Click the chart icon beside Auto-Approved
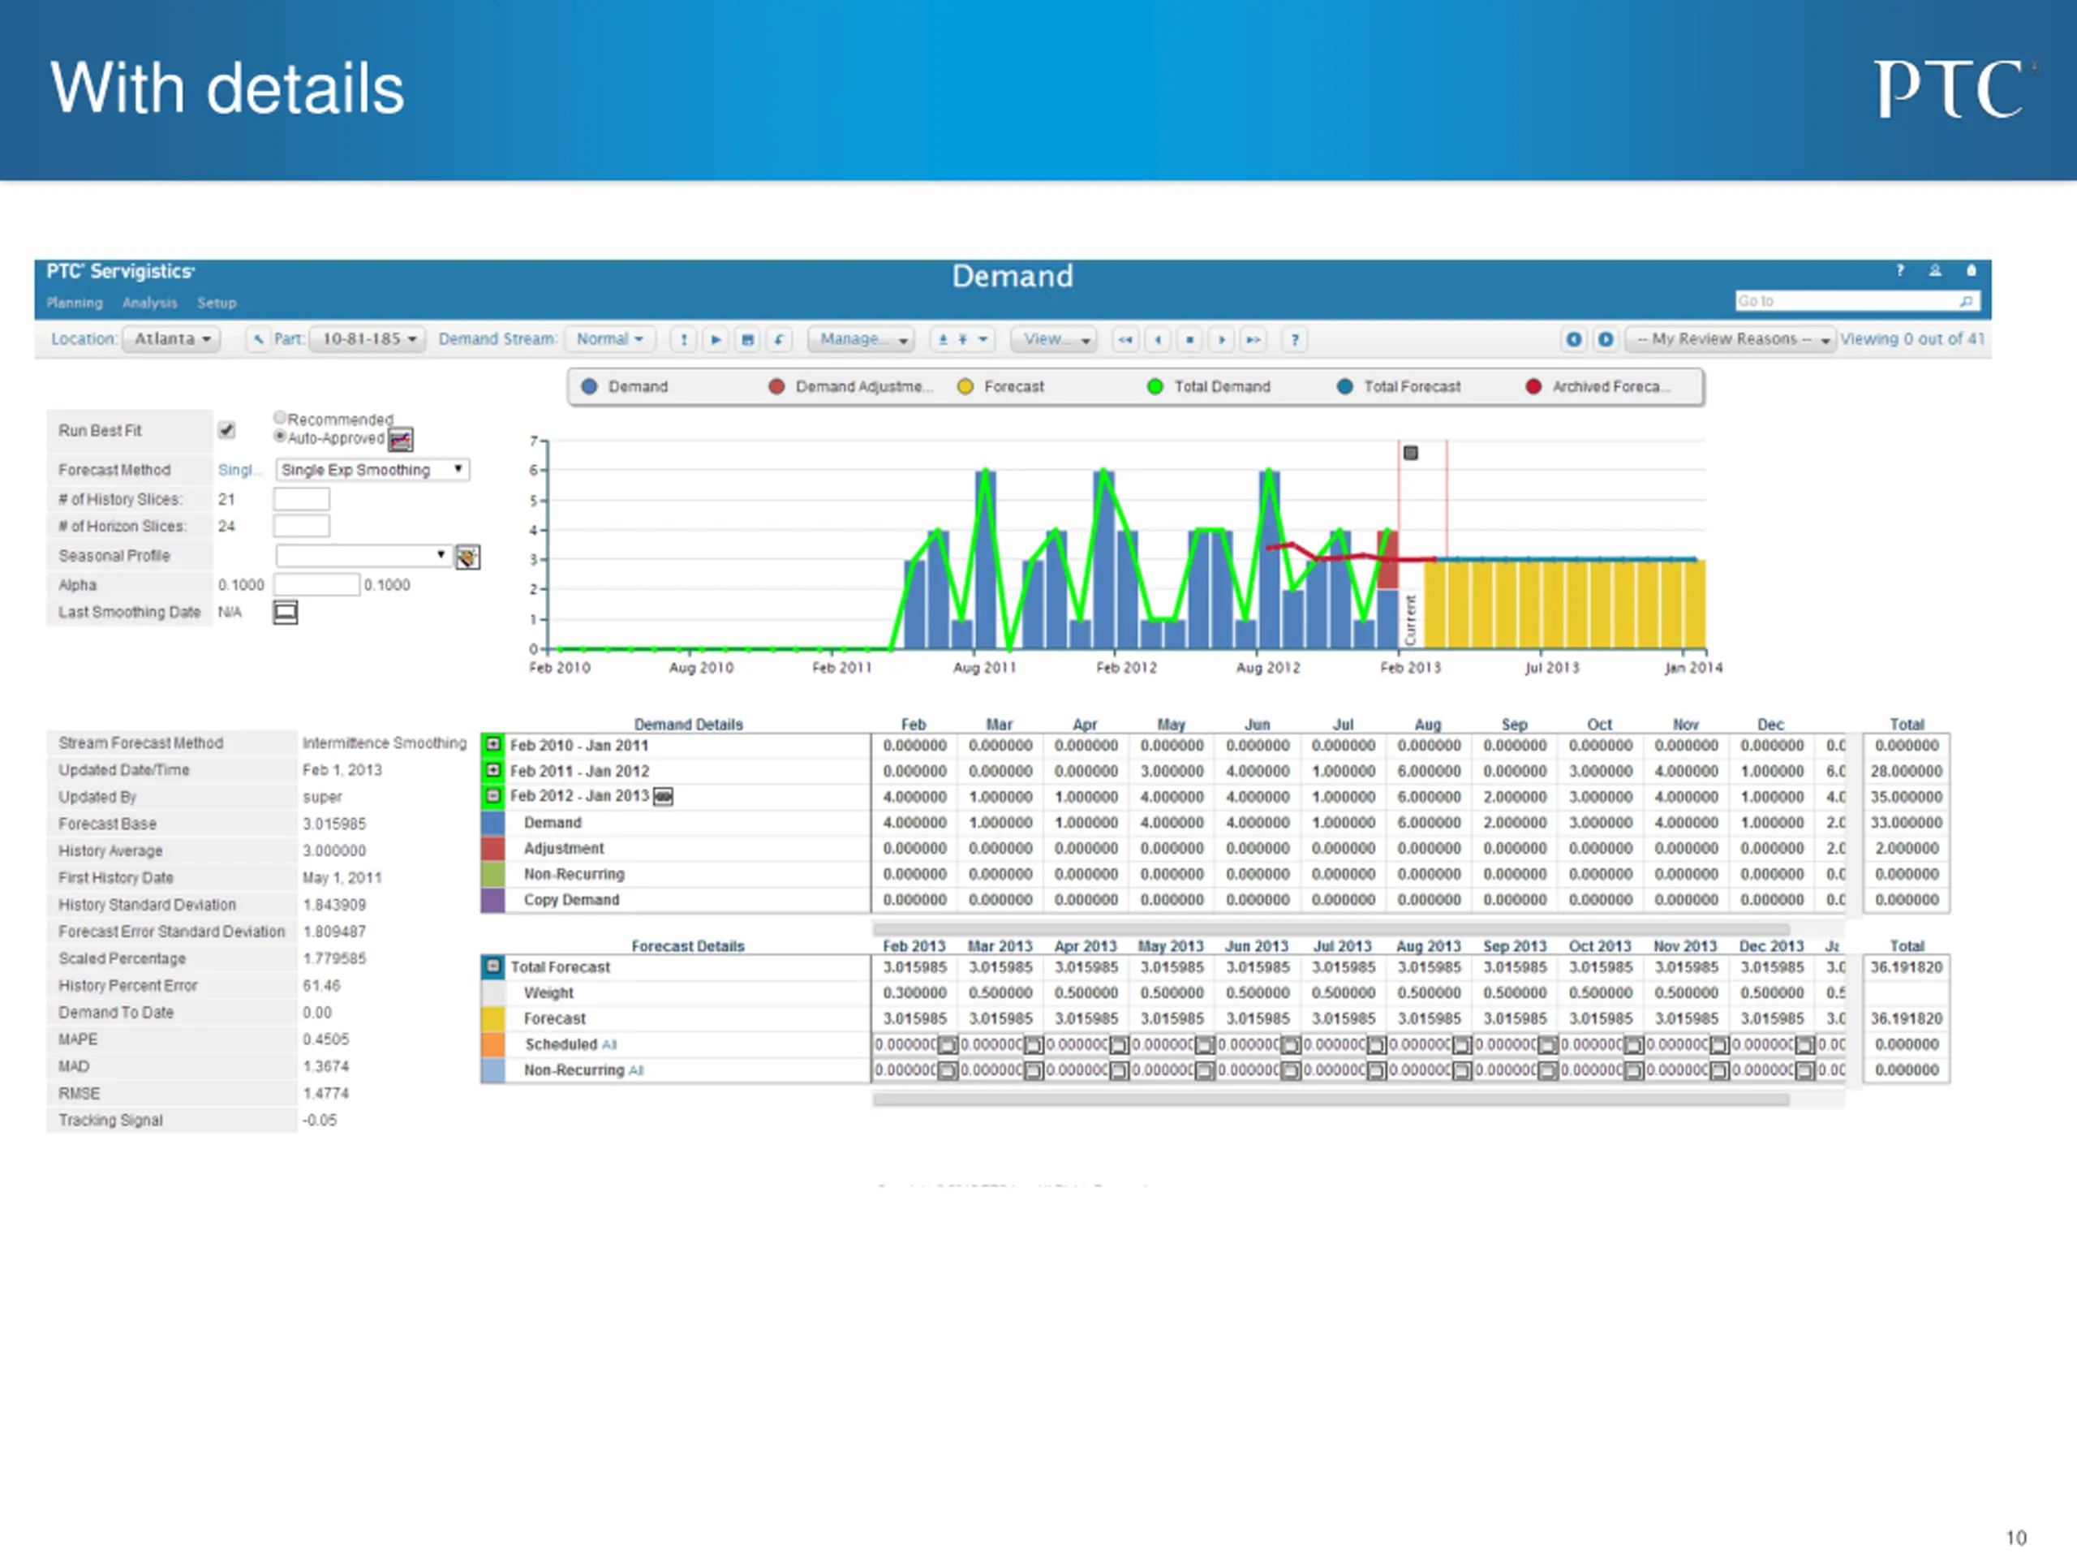The height and width of the screenshot is (1558, 2077). click(401, 440)
